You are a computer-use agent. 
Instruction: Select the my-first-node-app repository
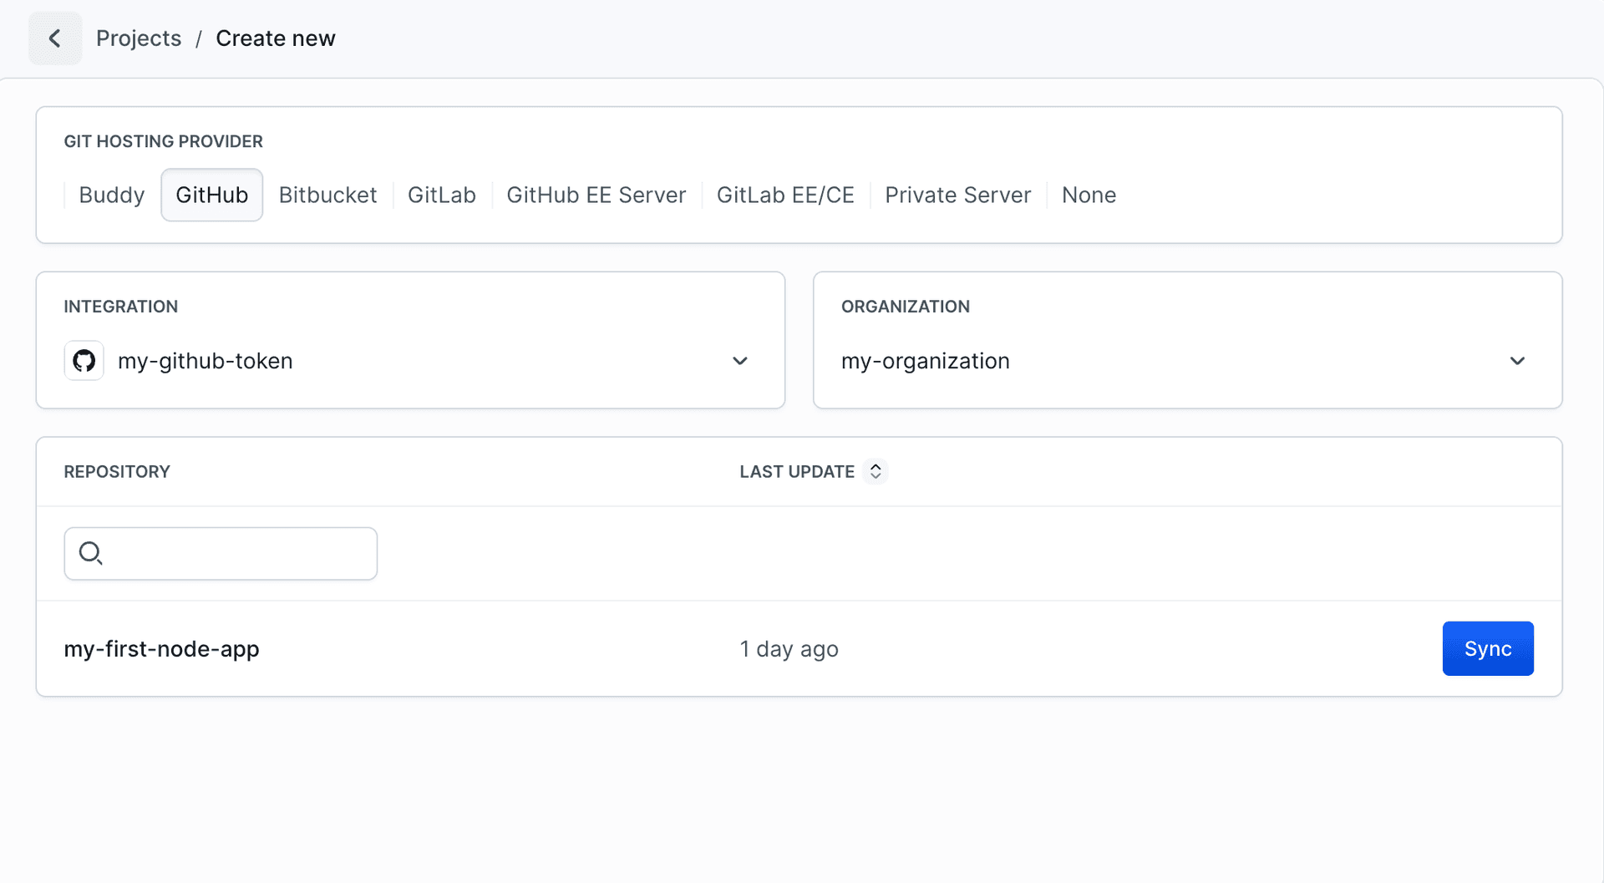pyautogui.click(x=161, y=649)
